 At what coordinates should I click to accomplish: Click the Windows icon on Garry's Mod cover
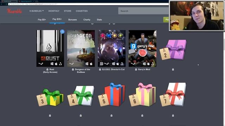(144, 64)
